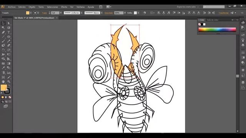
Task: Open the Ventana menu
Action: pyautogui.click(x=80, y=7)
